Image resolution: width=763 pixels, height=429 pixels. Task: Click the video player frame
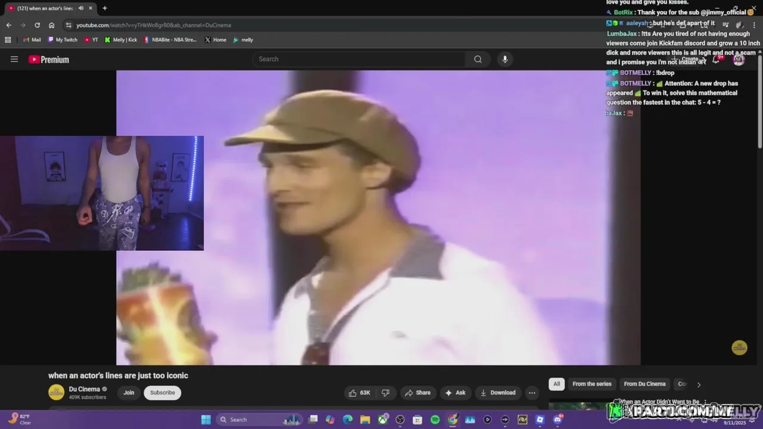[378, 217]
